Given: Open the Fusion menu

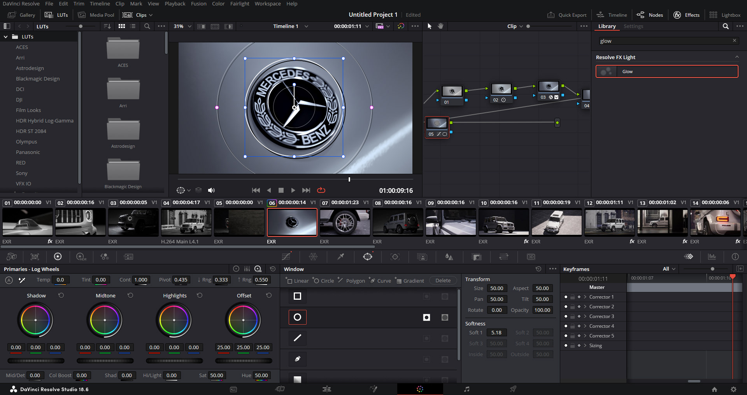Looking at the screenshot, I should 199,3.
